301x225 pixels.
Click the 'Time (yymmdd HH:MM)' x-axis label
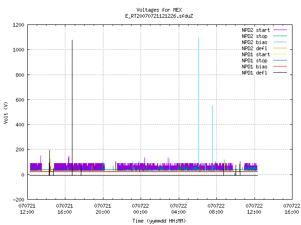[159, 221]
